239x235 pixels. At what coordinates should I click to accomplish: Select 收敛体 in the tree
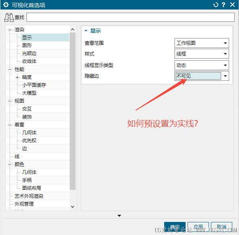[29, 61]
